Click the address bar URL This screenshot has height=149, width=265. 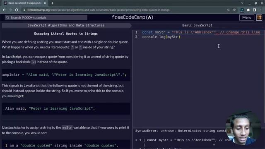click(99, 10)
